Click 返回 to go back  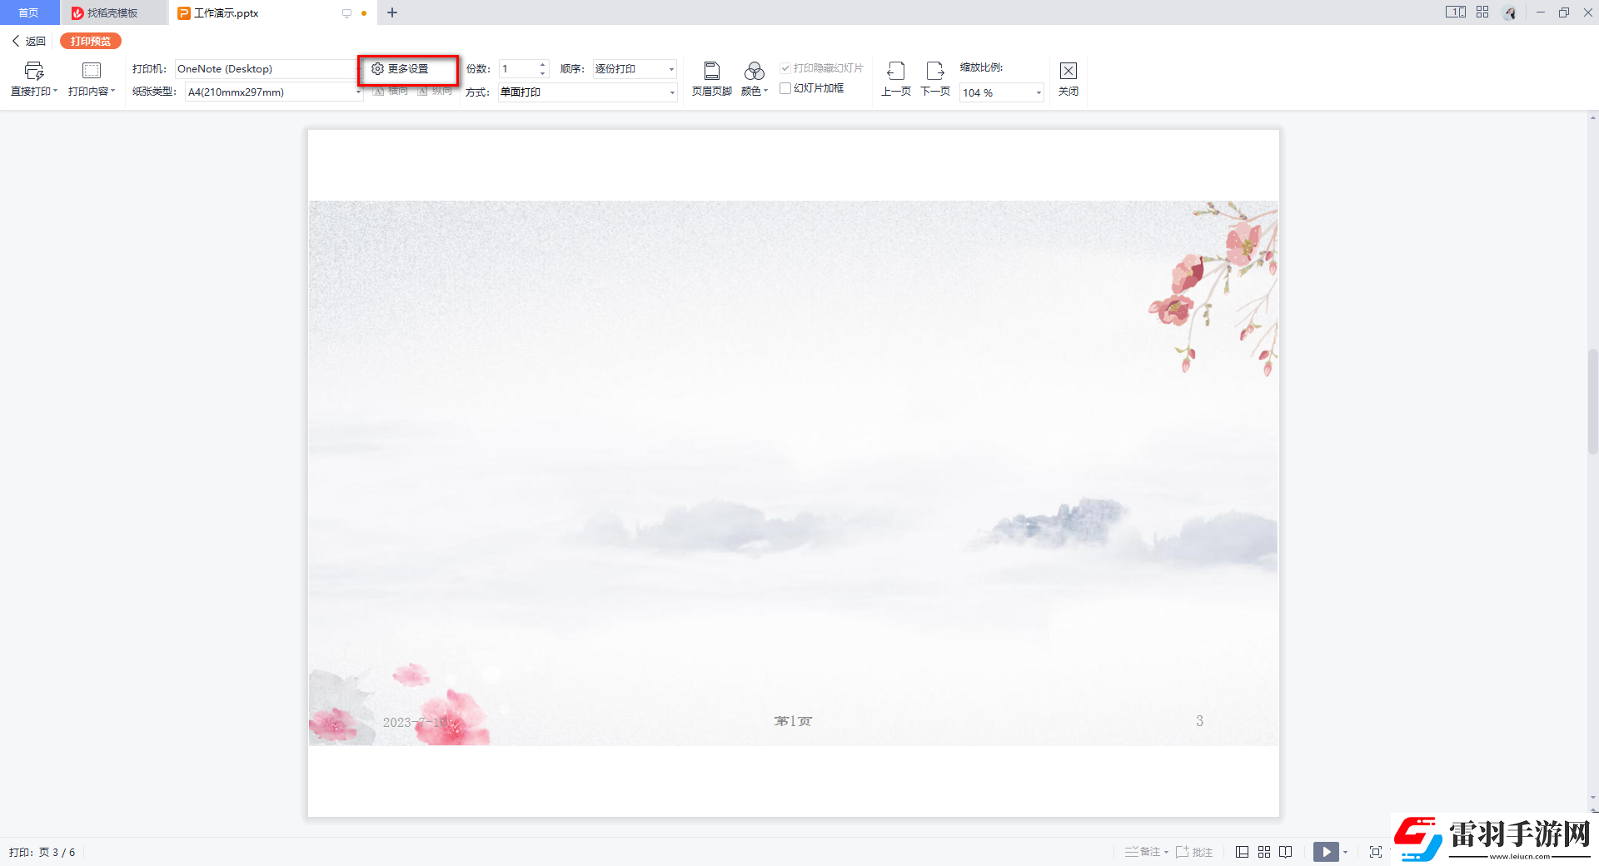[x=29, y=41]
